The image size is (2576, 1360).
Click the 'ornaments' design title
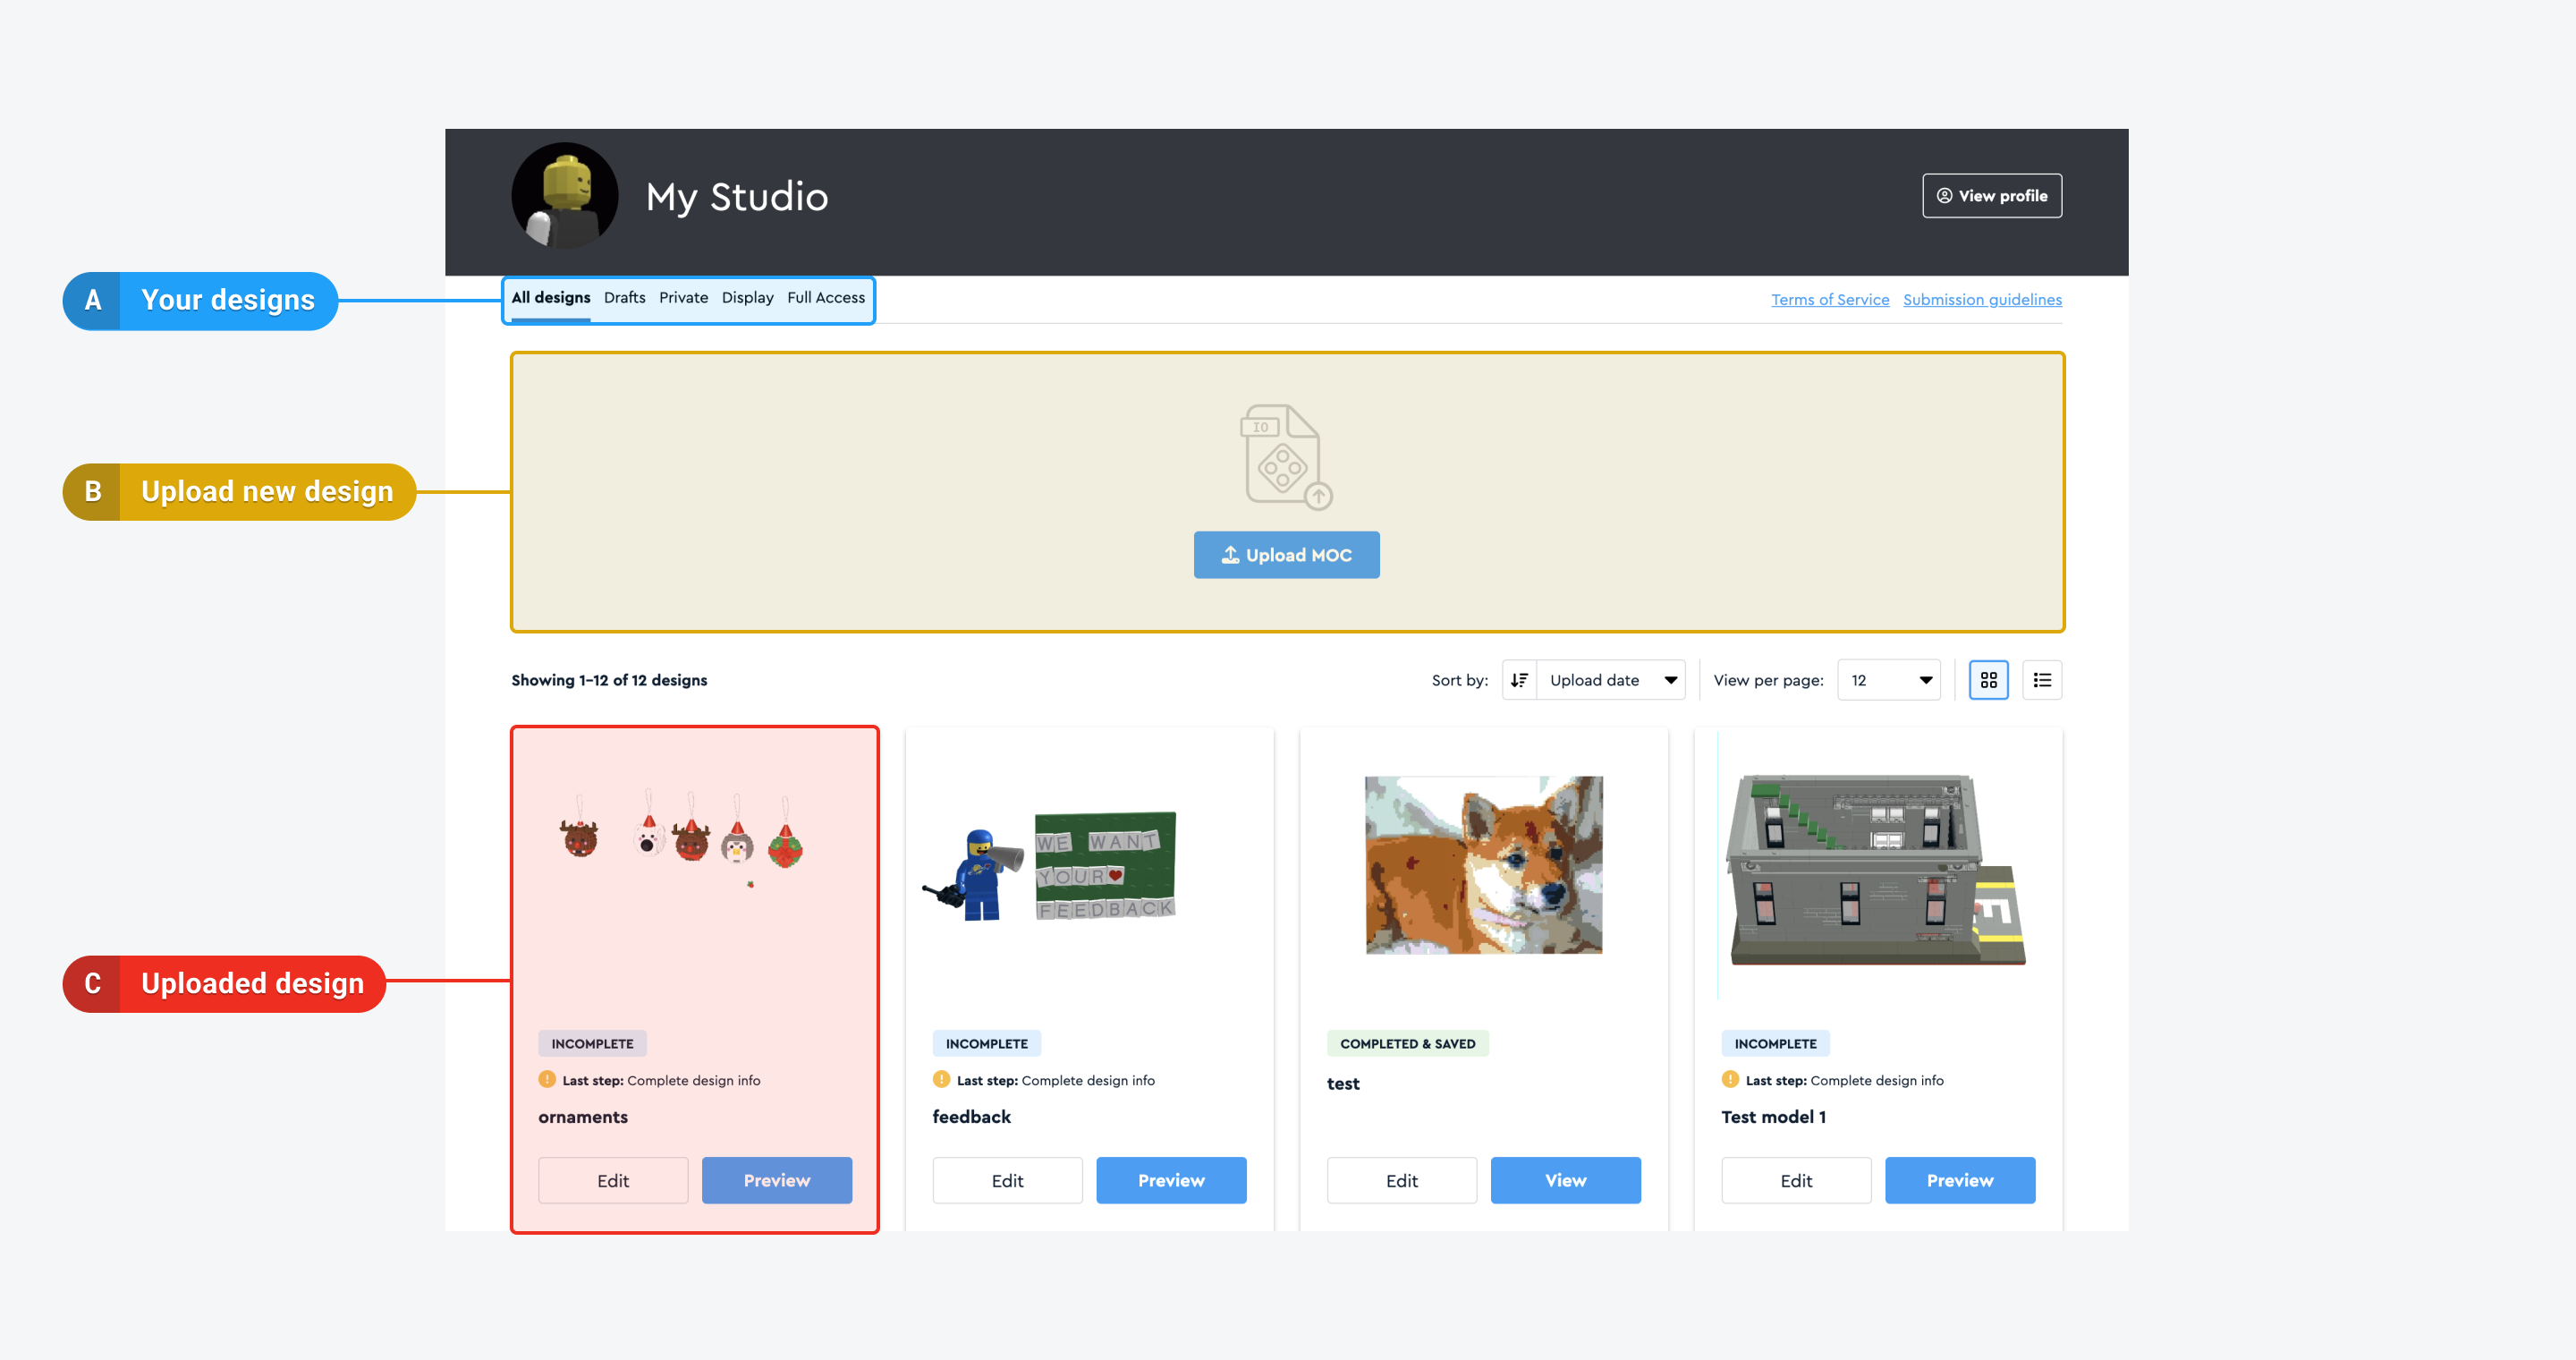click(x=583, y=1117)
